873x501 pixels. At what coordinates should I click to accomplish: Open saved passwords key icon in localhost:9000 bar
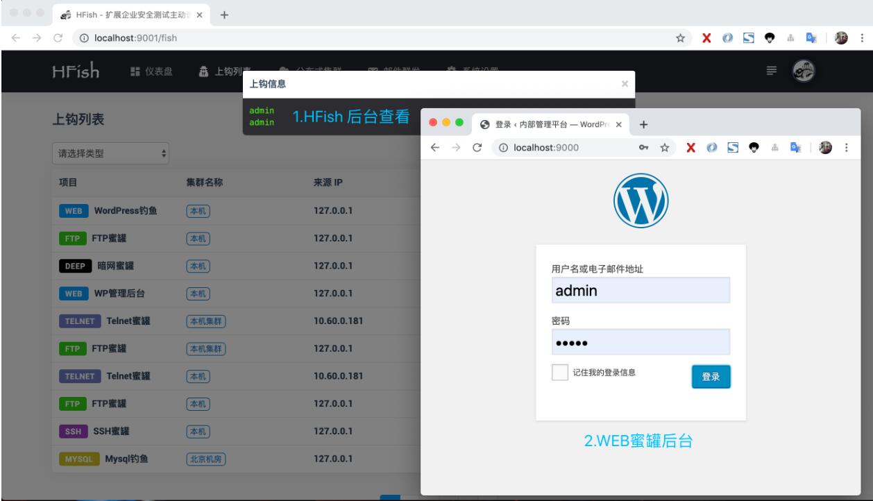pos(643,147)
